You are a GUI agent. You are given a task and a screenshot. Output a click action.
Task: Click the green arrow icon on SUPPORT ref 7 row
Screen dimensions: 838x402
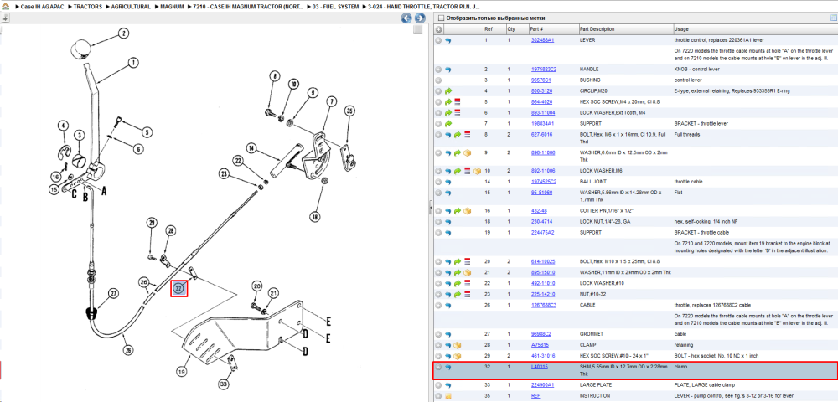(x=447, y=123)
